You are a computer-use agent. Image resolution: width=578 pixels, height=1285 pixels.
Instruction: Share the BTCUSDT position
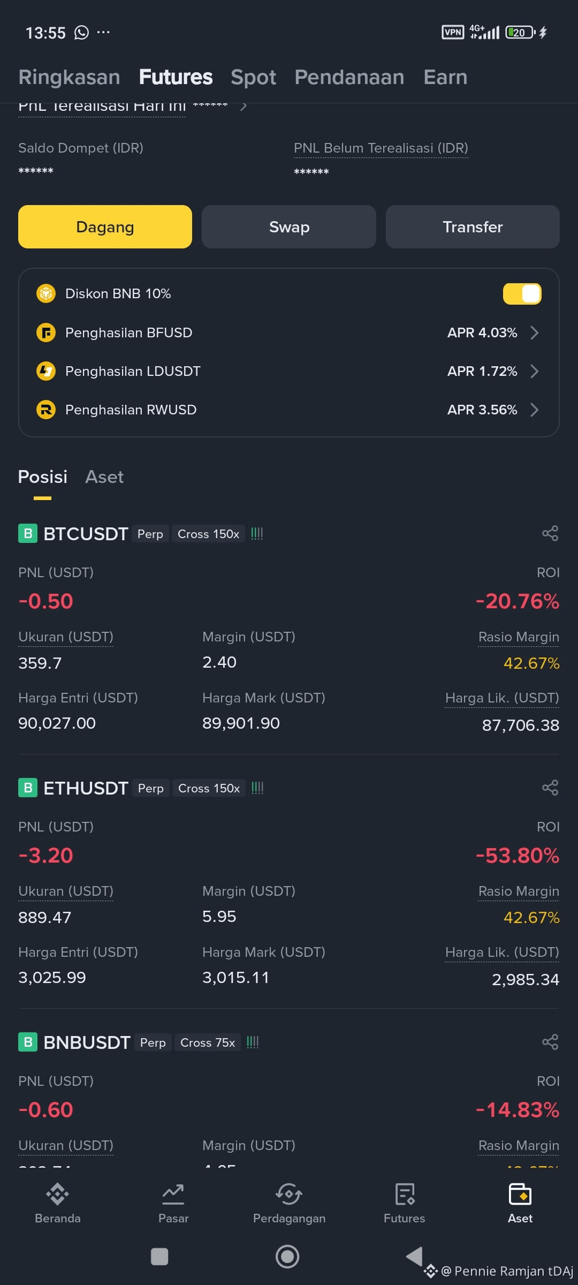click(x=550, y=533)
